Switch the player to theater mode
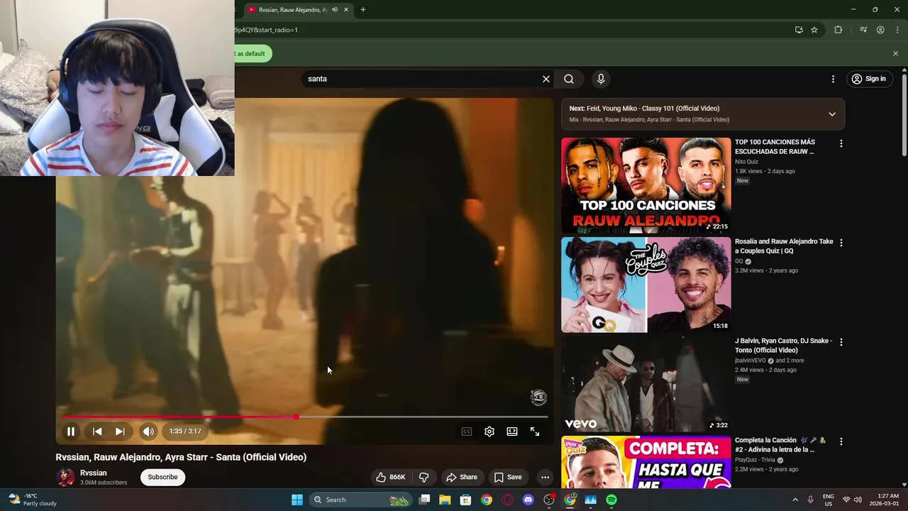Viewport: 908px width, 511px height. click(512, 432)
